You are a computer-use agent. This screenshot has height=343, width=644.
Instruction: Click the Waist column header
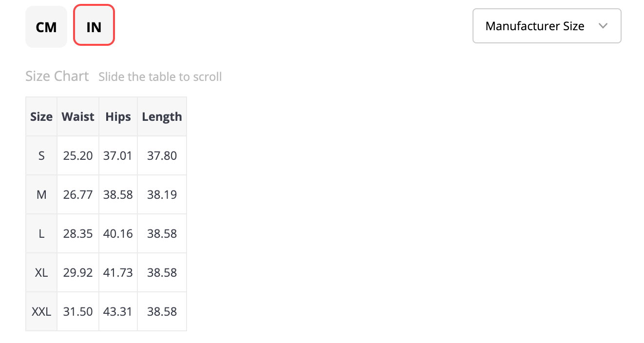[78, 117]
